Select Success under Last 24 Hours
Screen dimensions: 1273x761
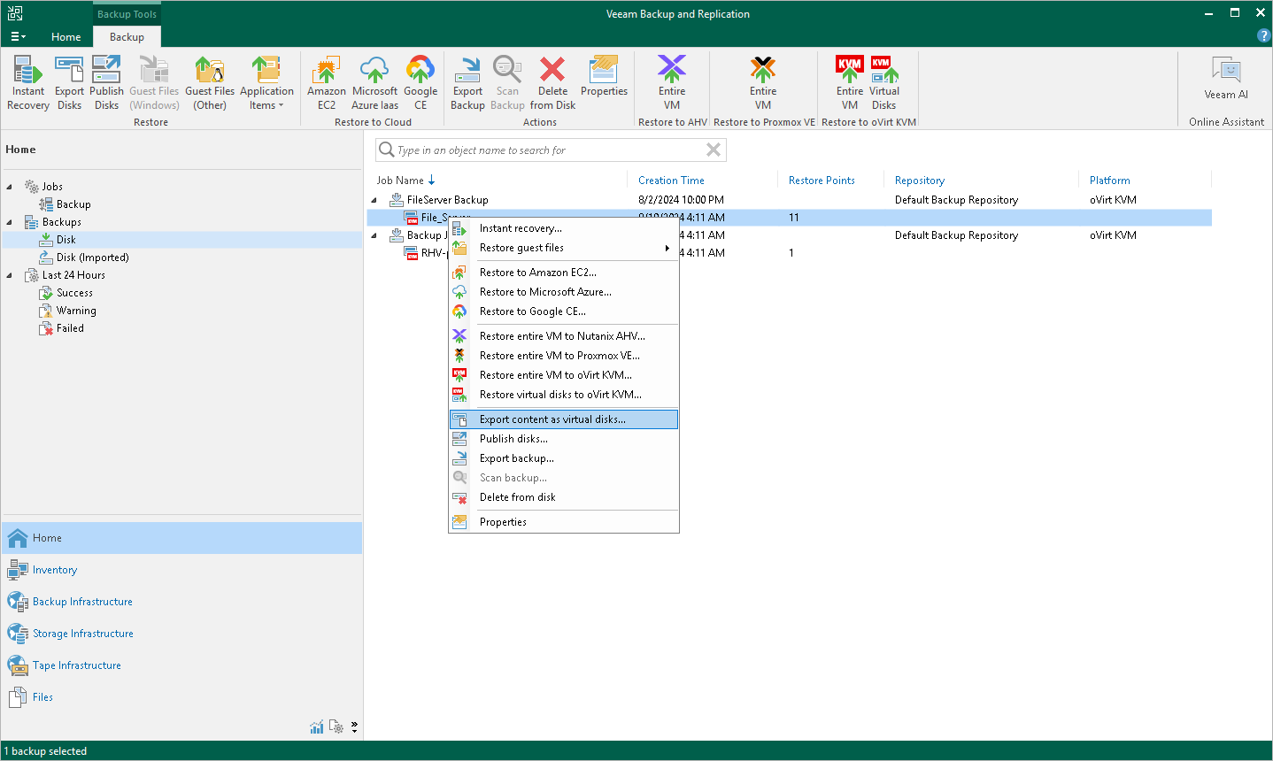click(74, 293)
